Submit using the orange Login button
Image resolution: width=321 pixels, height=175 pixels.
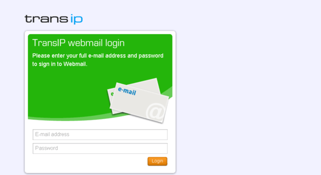point(157,161)
